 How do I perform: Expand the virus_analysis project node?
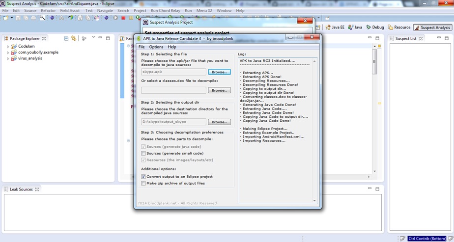click(8, 58)
